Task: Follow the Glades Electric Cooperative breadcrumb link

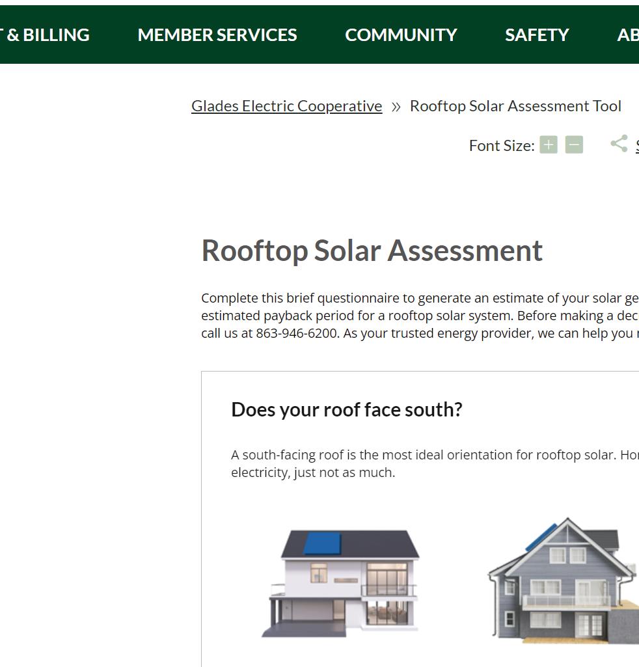Action: [x=287, y=106]
